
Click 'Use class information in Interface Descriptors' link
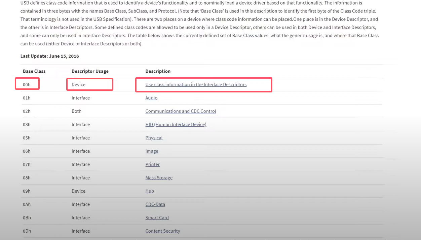196,85
